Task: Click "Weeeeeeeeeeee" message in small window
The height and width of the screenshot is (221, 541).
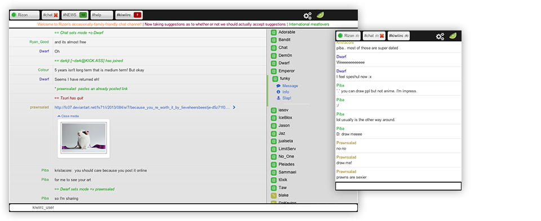Action: pos(350,63)
